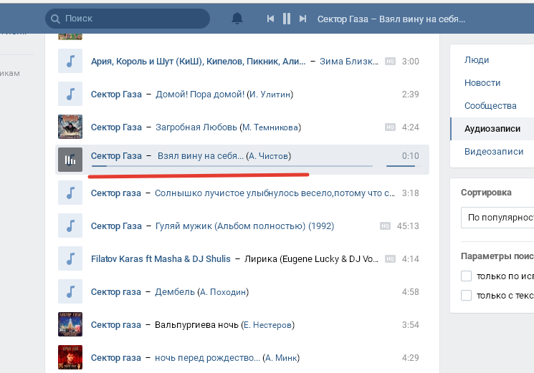Switch to the Видеозаписи search tab
Viewport: 534px width, 373px height.
click(x=493, y=152)
